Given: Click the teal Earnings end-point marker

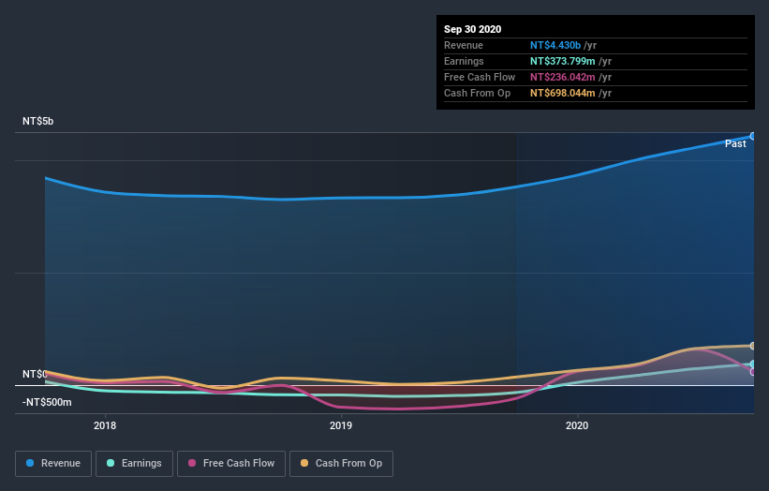Looking at the screenshot, I should click(753, 364).
